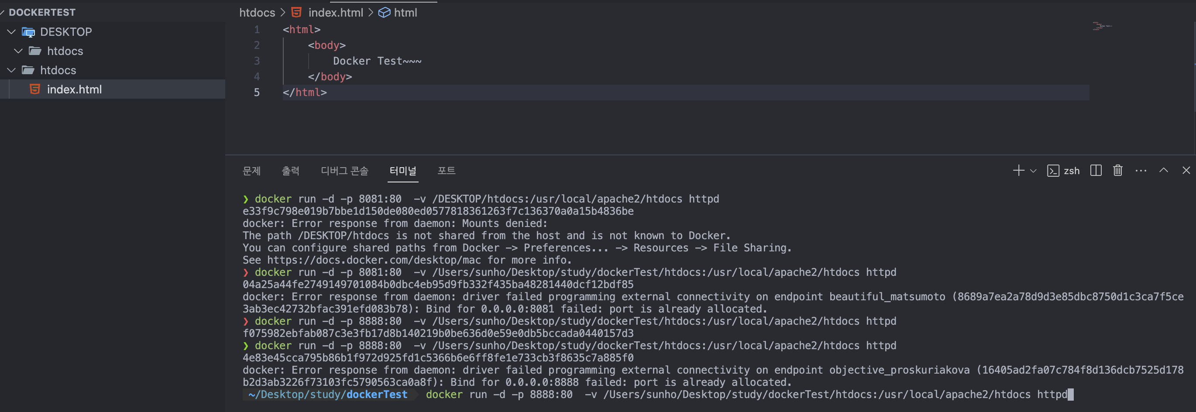Click the HTML5 icon beside index.html in explorer
Image resolution: width=1196 pixels, height=412 pixels.
pos(35,89)
